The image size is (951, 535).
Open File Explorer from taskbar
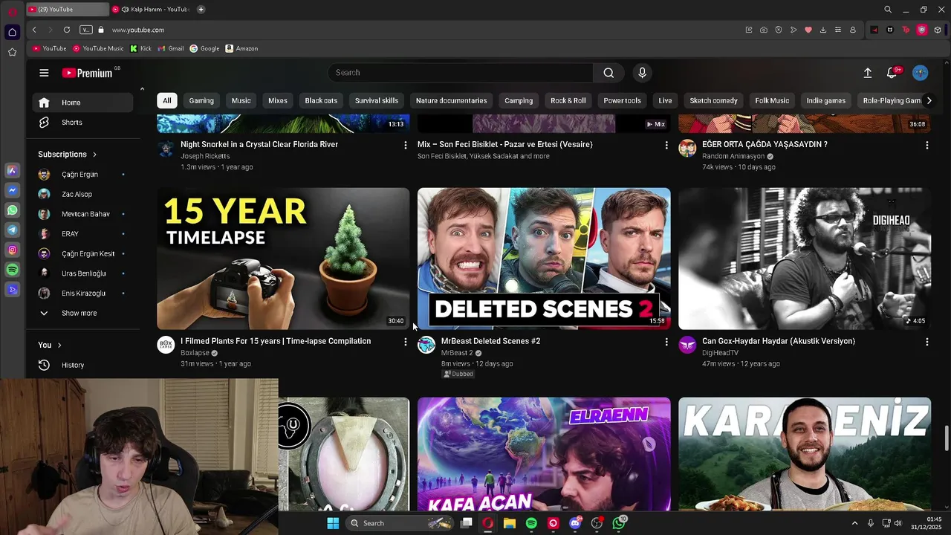click(x=510, y=523)
